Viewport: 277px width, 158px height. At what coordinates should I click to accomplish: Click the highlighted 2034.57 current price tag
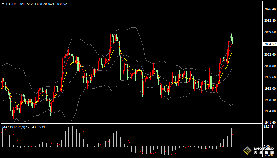269,44
